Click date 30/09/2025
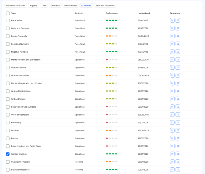205x174 pixels. [143, 115]
